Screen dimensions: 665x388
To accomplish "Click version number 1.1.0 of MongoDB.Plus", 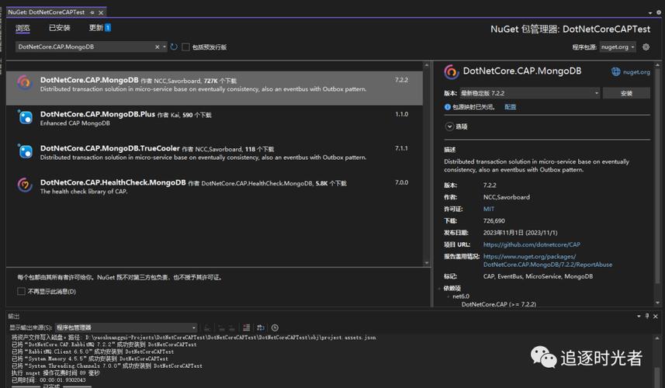I will click(x=402, y=114).
